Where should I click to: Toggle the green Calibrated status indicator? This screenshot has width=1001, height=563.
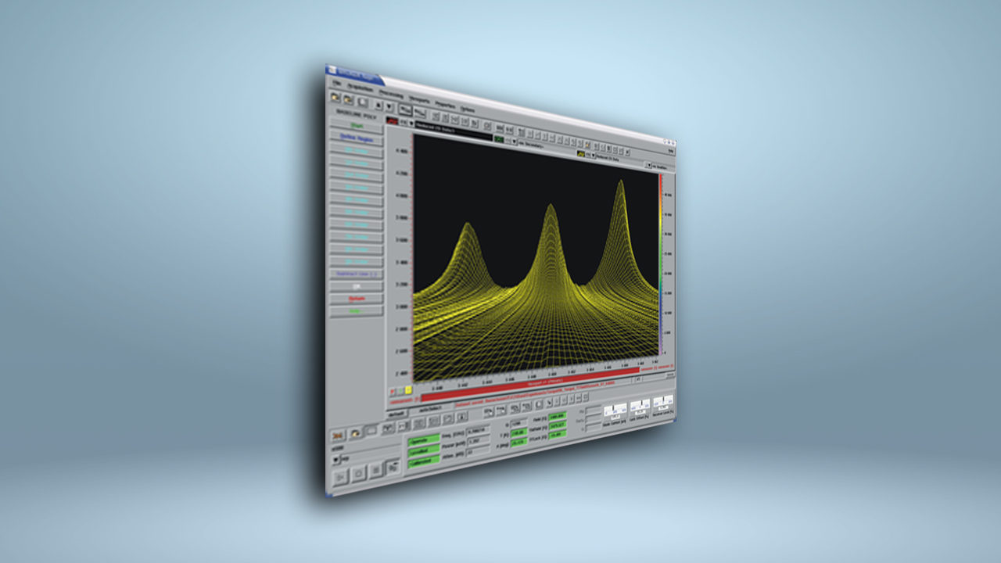click(x=424, y=453)
